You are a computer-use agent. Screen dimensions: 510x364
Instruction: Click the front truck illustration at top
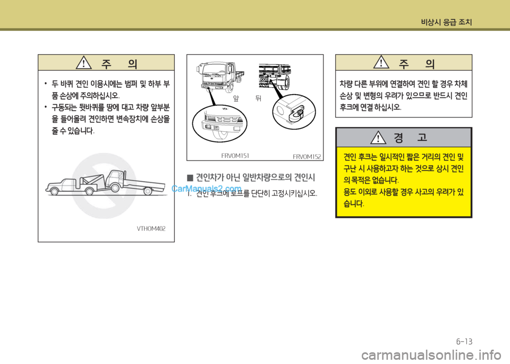(219, 77)
